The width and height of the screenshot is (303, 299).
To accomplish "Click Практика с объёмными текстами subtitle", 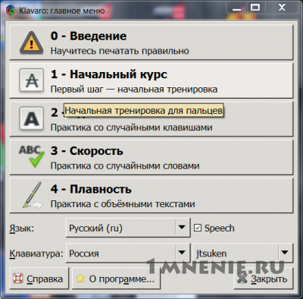I will click(x=123, y=204).
